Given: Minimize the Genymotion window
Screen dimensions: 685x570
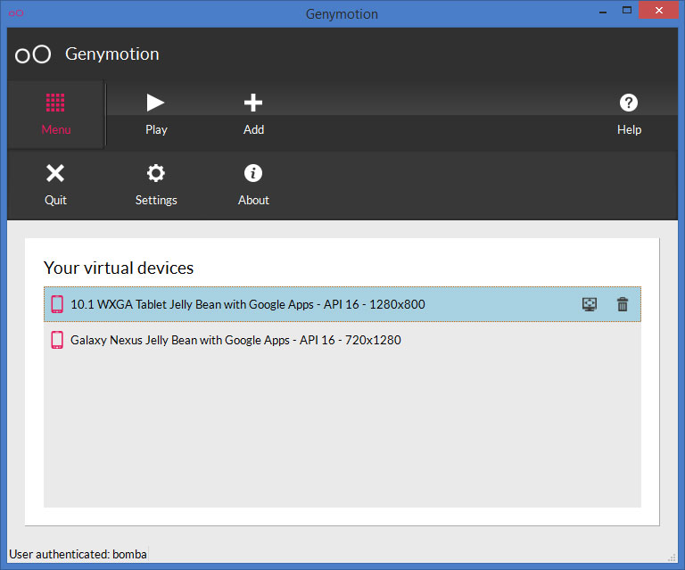Looking at the screenshot, I should click(603, 12).
